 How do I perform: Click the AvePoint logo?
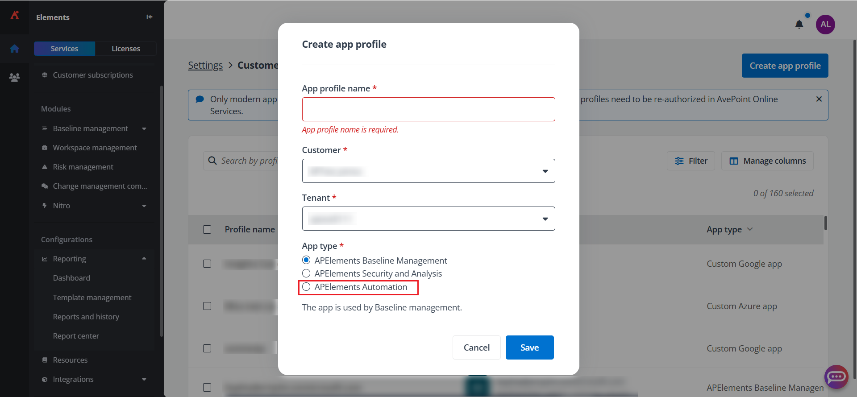point(15,15)
